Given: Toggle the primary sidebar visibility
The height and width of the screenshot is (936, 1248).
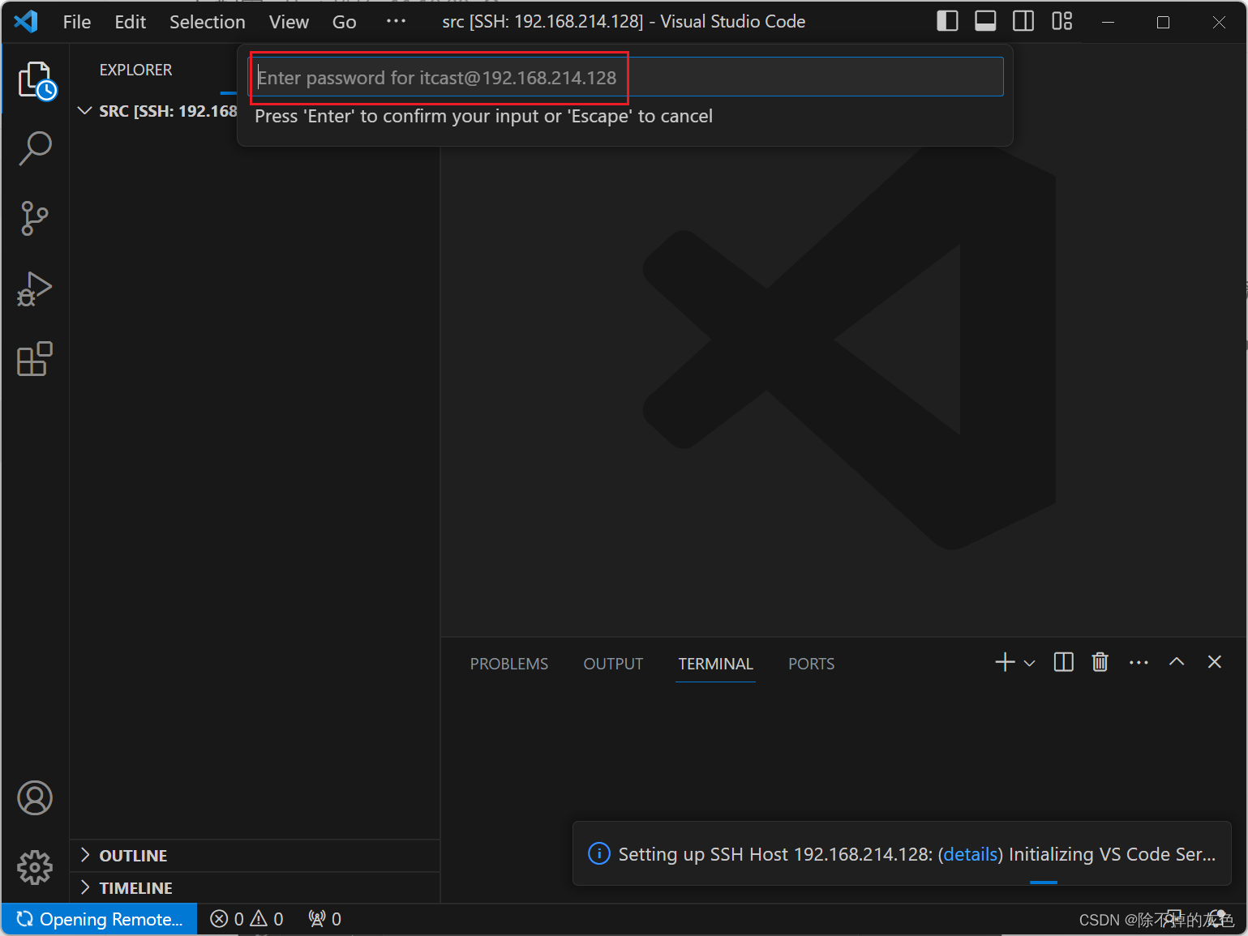Looking at the screenshot, I should pyautogui.click(x=947, y=21).
